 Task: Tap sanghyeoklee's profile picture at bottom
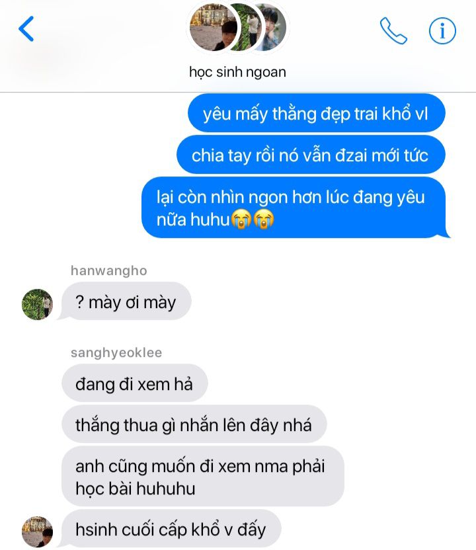37,531
